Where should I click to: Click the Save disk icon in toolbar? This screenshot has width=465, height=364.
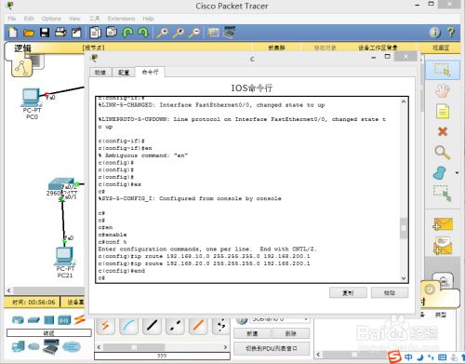(x=45, y=33)
